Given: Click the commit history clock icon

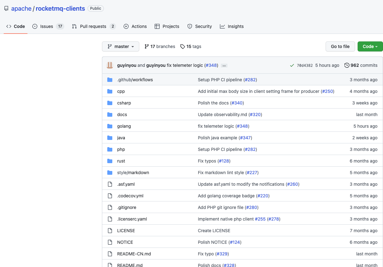Looking at the screenshot, I should click(347, 65).
